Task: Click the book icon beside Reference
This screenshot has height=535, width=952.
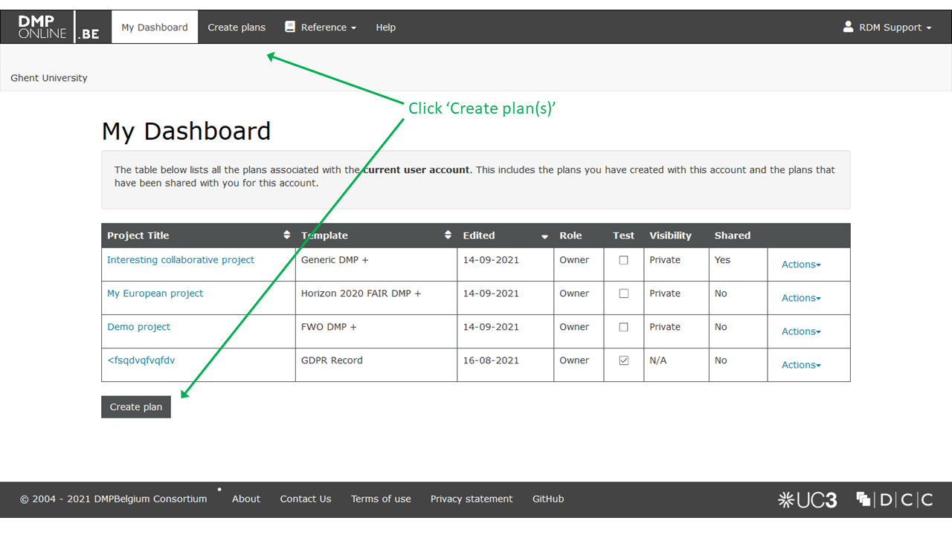Action: click(290, 27)
